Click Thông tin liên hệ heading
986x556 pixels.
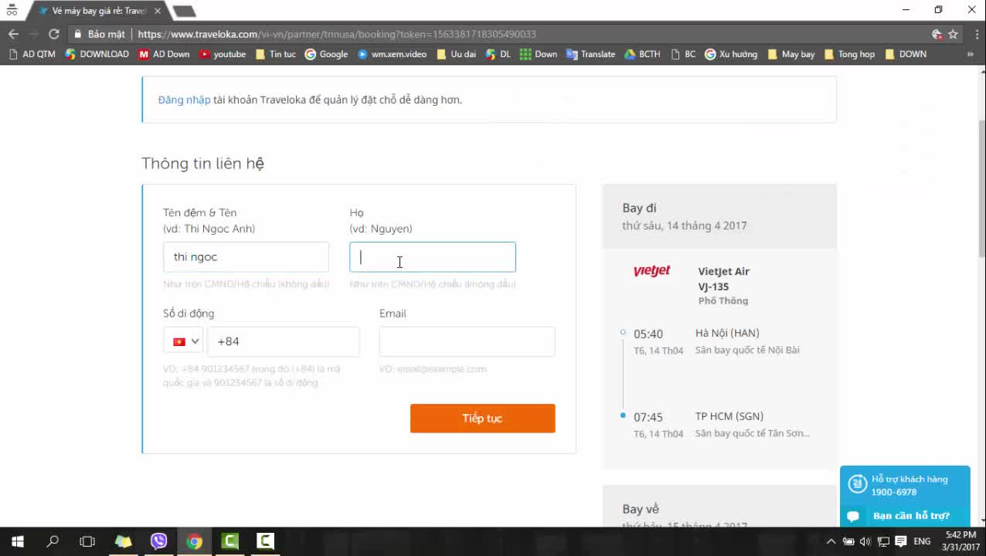[202, 163]
